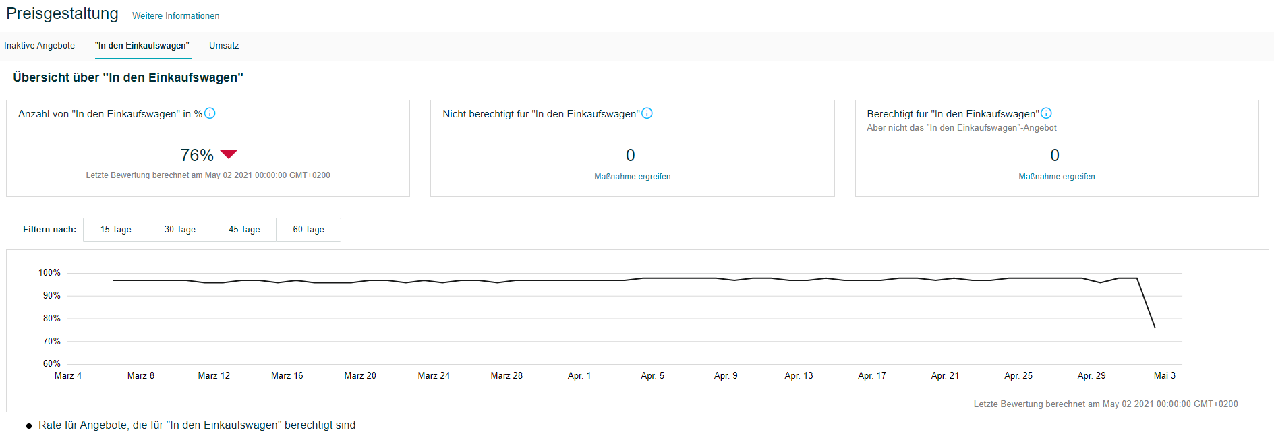Click the "März 16" axis date label
This screenshot has width=1274, height=436.
tap(287, 376)
